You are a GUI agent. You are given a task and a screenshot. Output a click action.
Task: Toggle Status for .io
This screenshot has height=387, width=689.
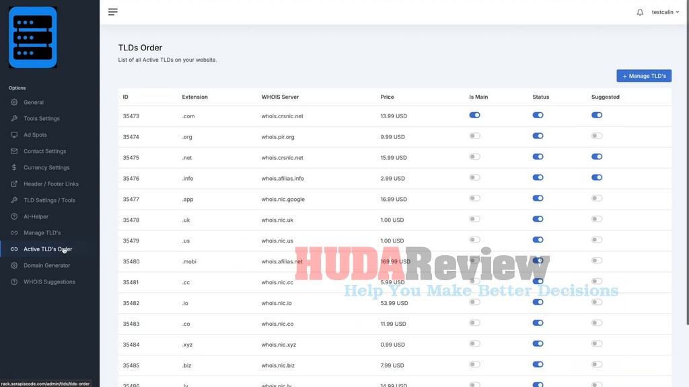point(538,302)
